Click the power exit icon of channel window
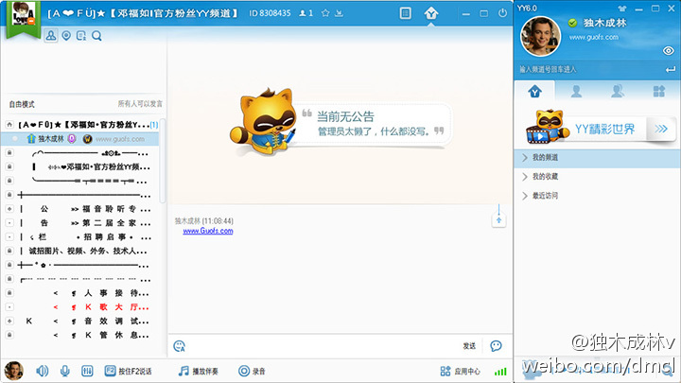The height and width of the screenshot is (383, 681). tap(502, 13)
